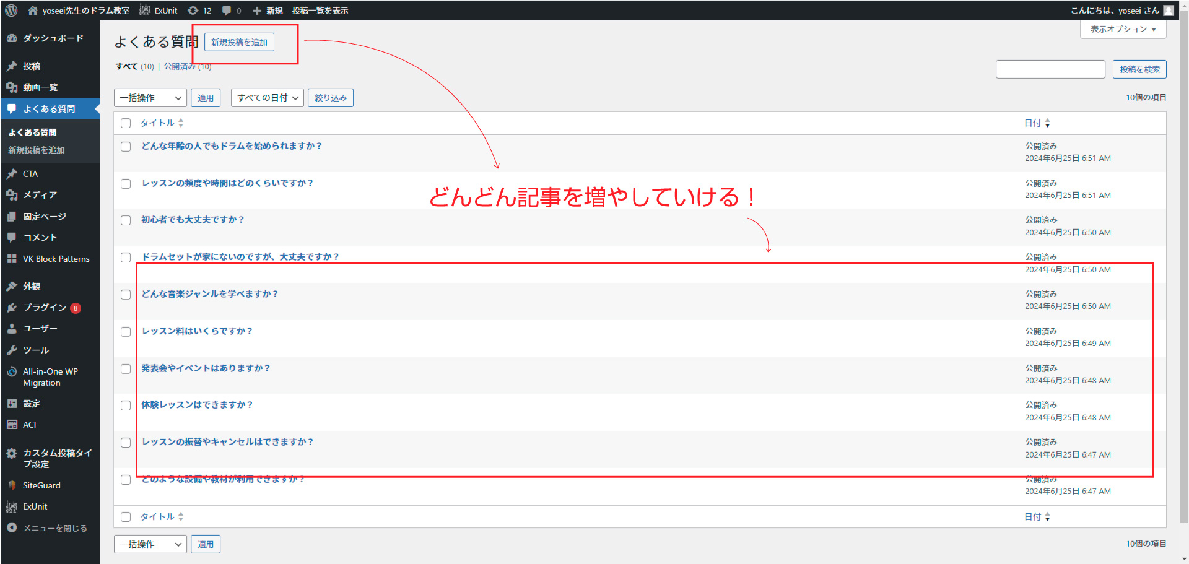
Task: Check the box for 初心者でも大丈夫ですか？
Action: pyautogui.click(x=126, y=220)
